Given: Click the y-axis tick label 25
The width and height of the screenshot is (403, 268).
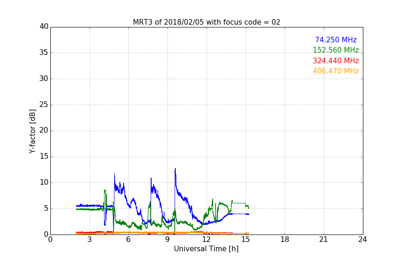Looking at the screenshot, I should coord(44,104).
